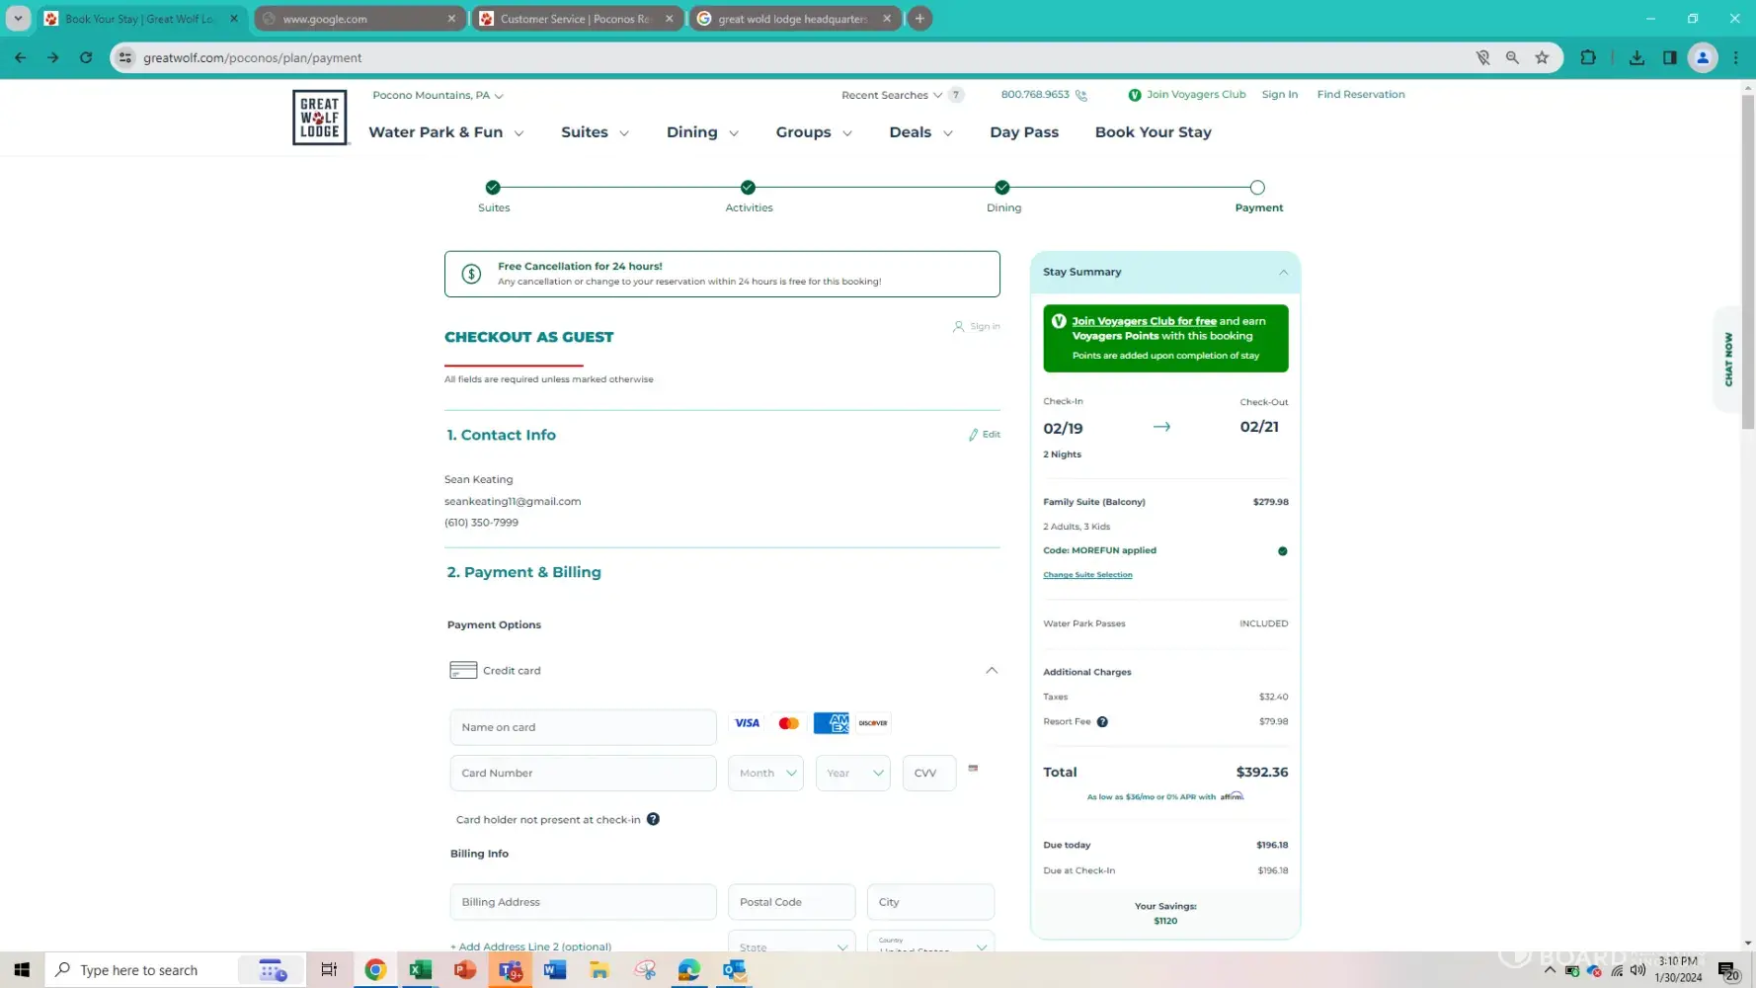
Task: Click the Join Voyagers Club for free link
Action: [1145, 321]
